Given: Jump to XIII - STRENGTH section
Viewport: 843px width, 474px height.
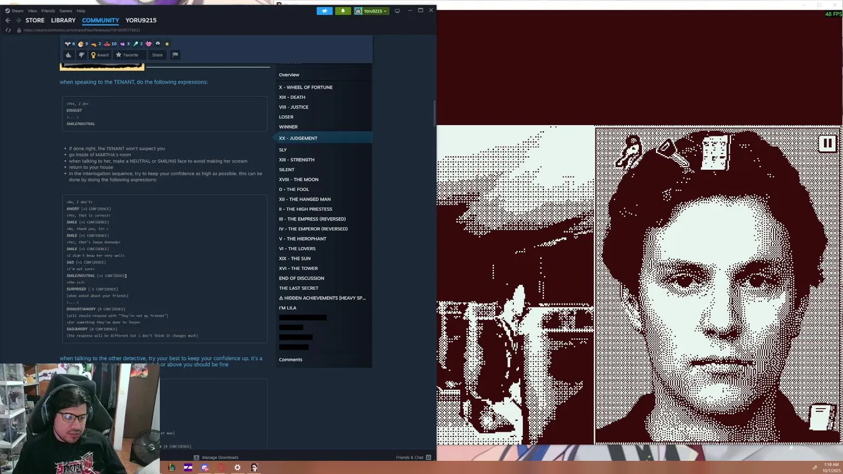Looking at the screenshot, I should point(296,160).
